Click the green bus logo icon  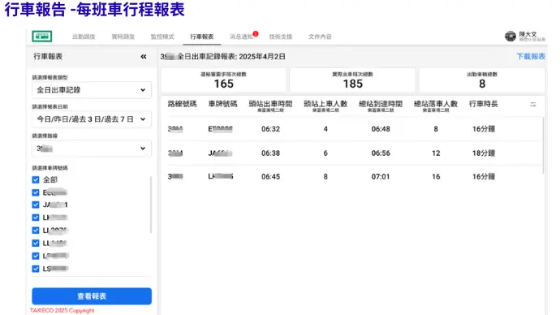pyautogui.click(x=41, y=37)
